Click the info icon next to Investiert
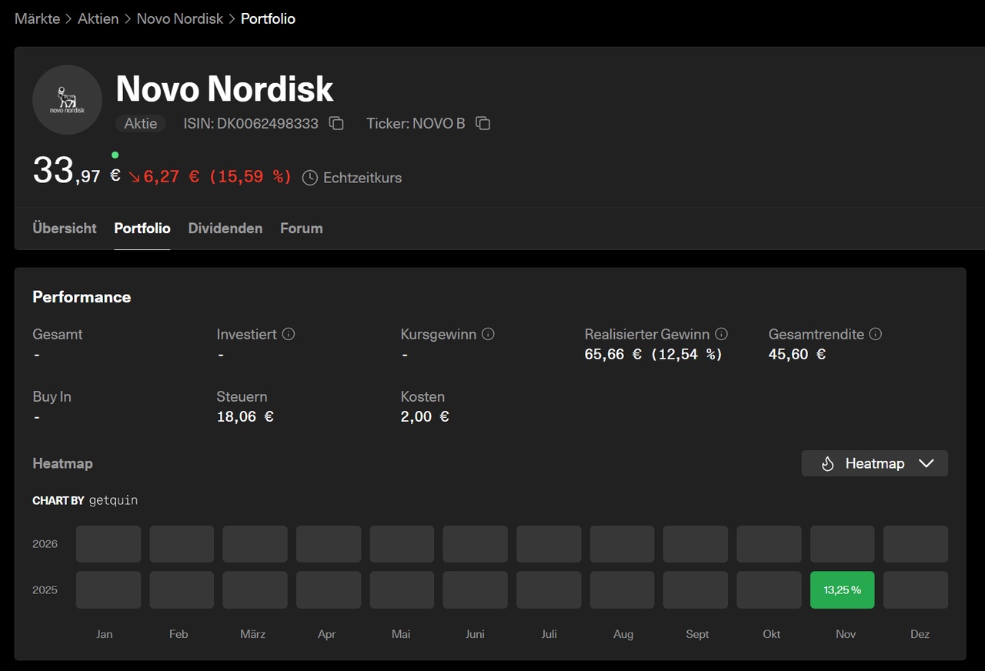985x671 pixels. [289, 334]
